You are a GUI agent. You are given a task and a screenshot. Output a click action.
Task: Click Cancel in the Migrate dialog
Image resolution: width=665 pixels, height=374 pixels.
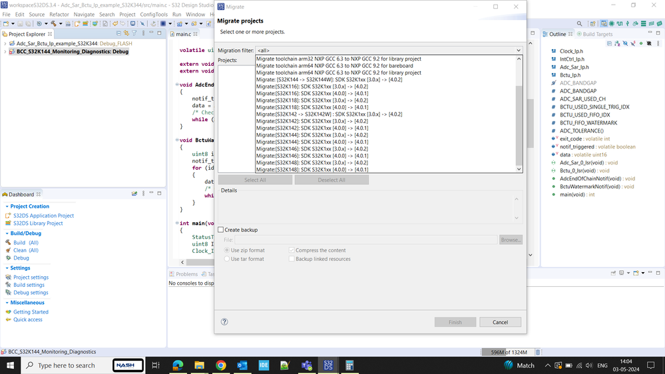pyautogui.click(x=500, y=322)
